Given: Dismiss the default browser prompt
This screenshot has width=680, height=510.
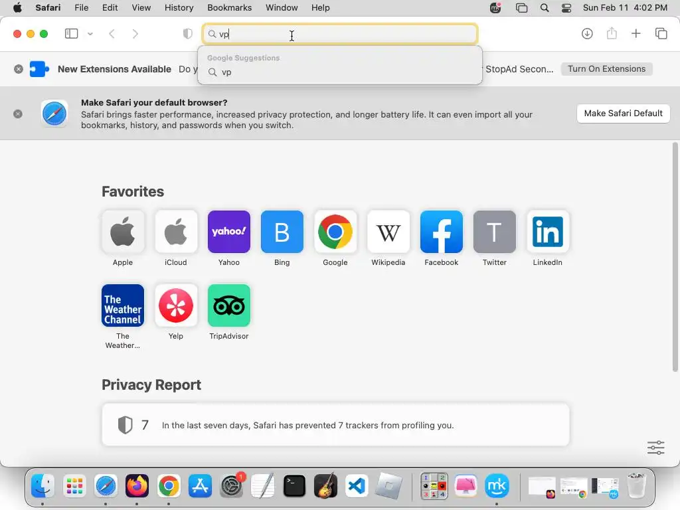Looking at the screenshot, I should coord(18,114).
